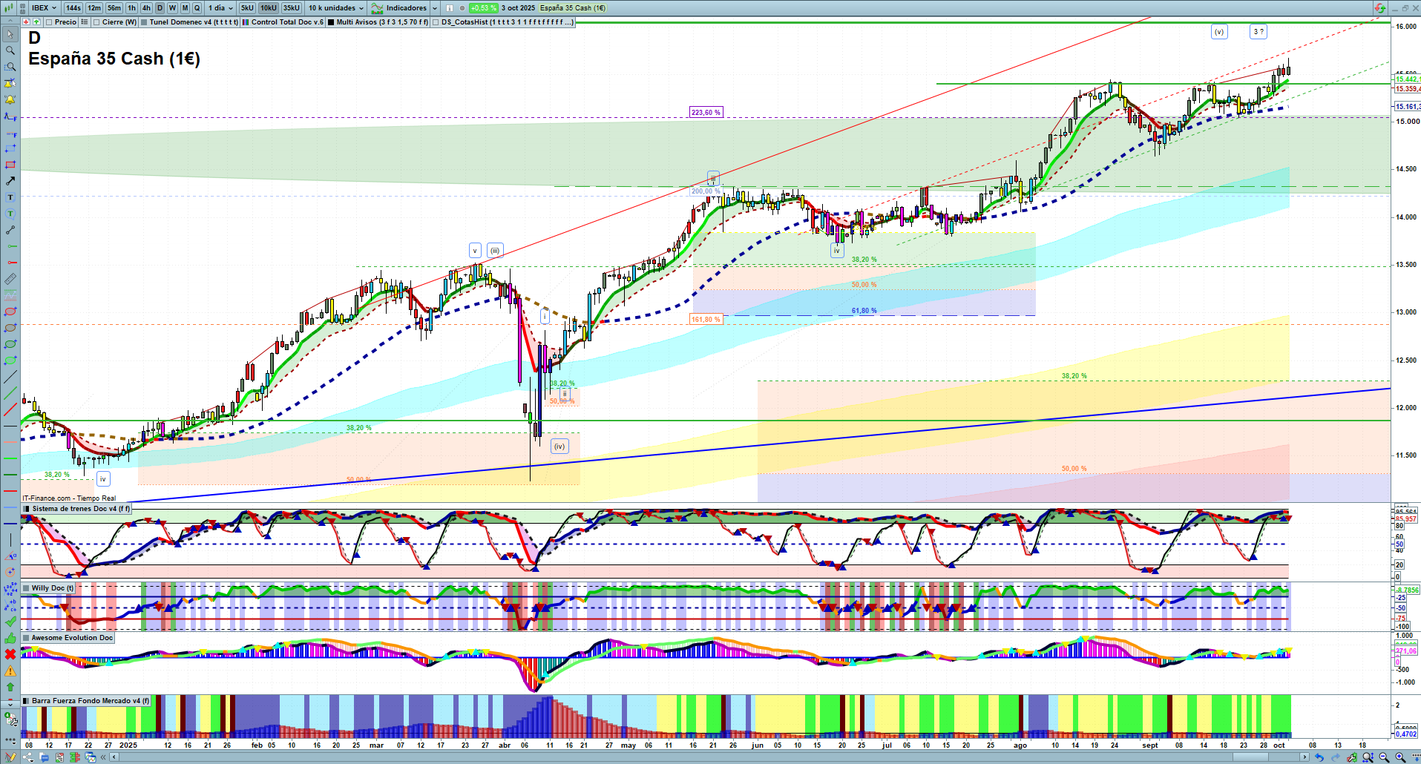Select the square text T tool
This screenshot has width=1421, height=764.
(10, 197)
